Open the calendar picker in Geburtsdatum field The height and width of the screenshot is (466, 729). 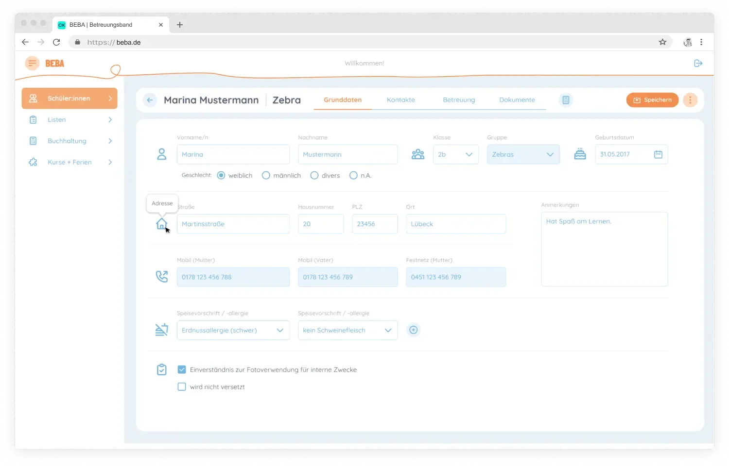pyautogui.click(x=658, y=154)
